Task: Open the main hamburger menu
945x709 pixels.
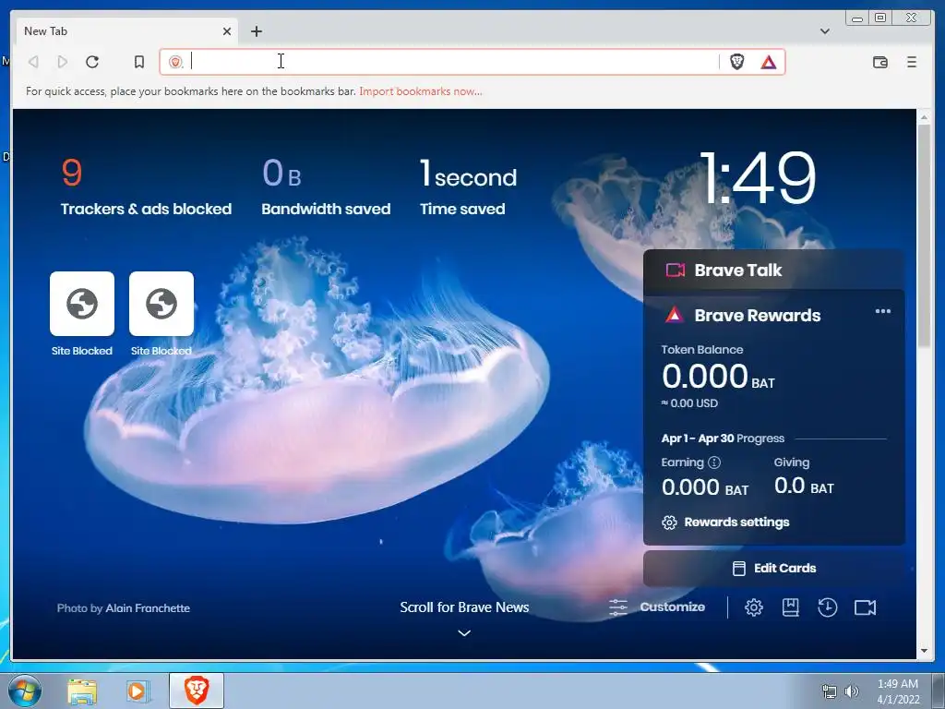Action: pyautogui.click(x=912, y=62)
